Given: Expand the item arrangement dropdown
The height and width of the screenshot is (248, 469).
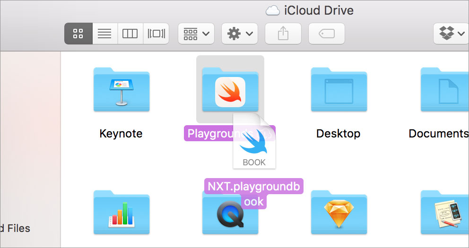Looking at the screenshot, I should pos(196,34).
